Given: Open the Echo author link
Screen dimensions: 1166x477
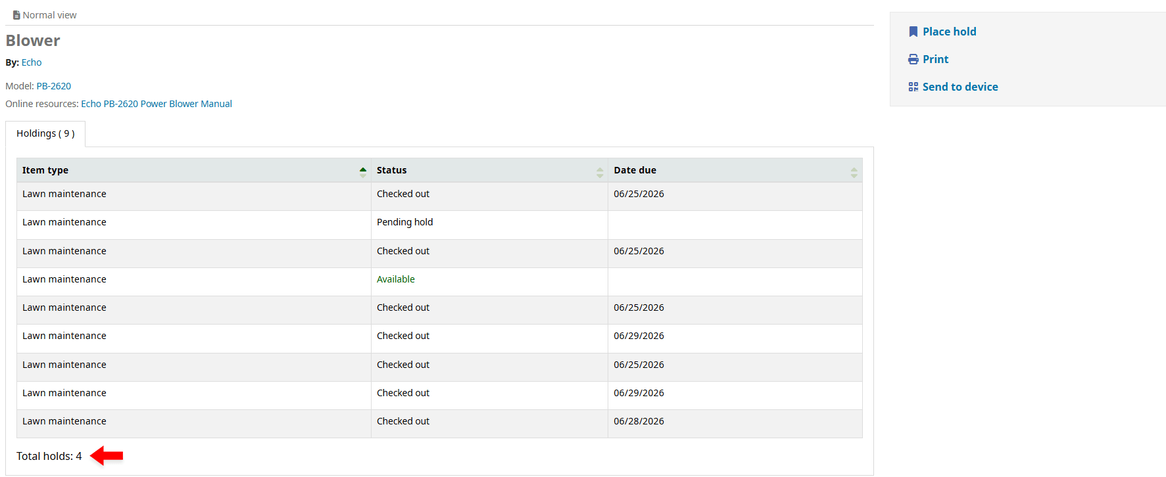Looking at the screenshot, I should point(32,62).
